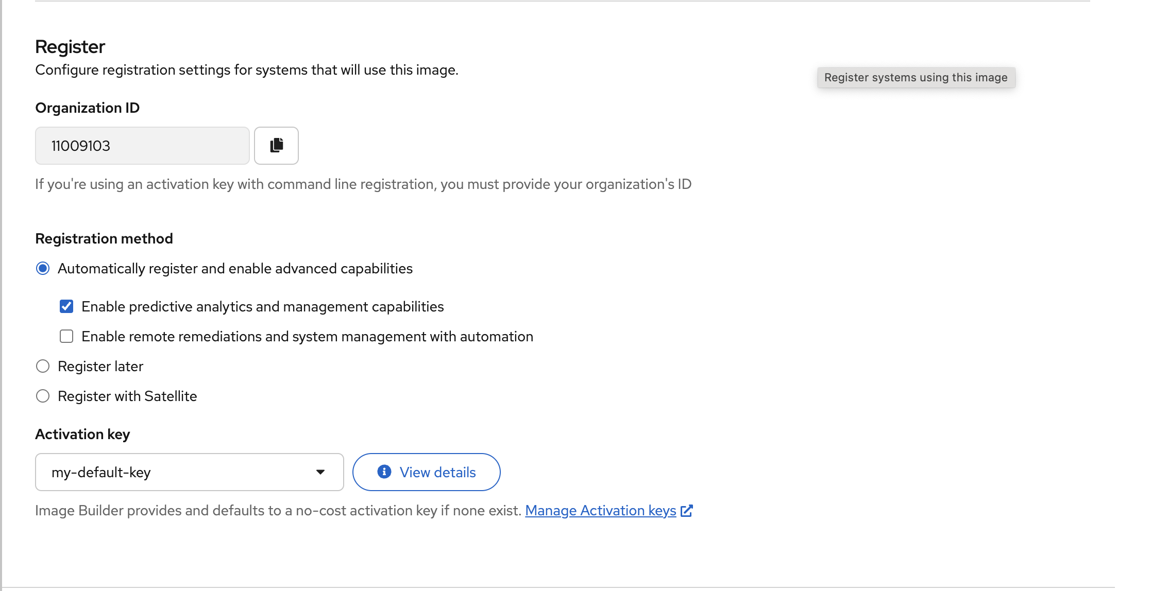This screenshot has width=1151, height=591.
Task: Pick the Register with Satellite radio option
Action: pyautogui.click(x=43, y=396)
